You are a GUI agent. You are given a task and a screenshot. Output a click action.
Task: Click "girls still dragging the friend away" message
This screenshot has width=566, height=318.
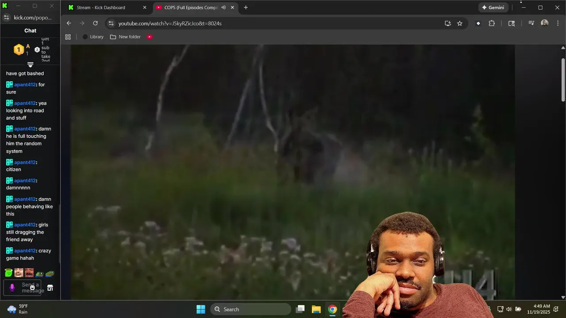click(x=27, y=232)
